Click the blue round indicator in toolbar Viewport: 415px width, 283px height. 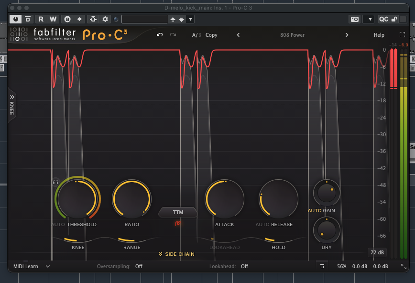click(x=116, y=19)
